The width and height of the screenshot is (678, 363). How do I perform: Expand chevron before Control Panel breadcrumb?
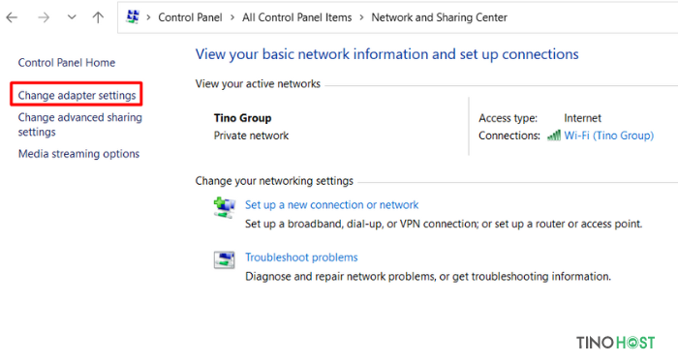coord(148,17)
